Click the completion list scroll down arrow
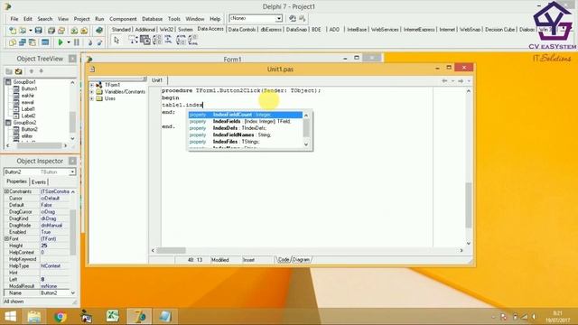This screenshot has height=325, width=578. (306, 144)
